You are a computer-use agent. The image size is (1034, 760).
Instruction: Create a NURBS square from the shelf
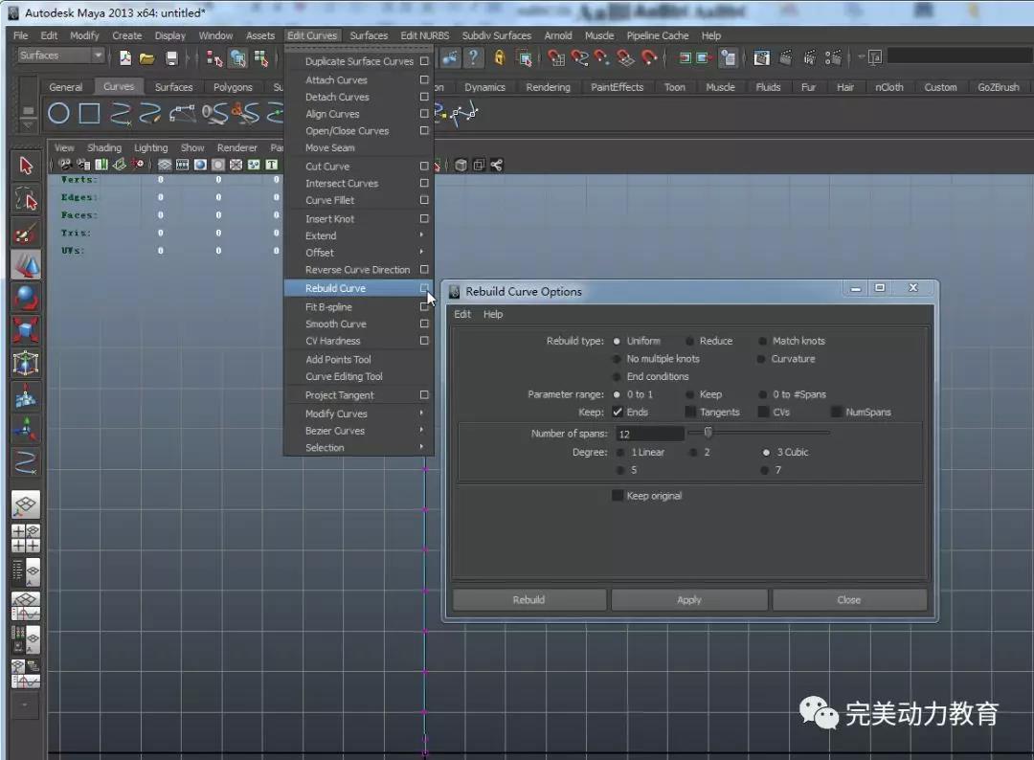pos(89,113)
